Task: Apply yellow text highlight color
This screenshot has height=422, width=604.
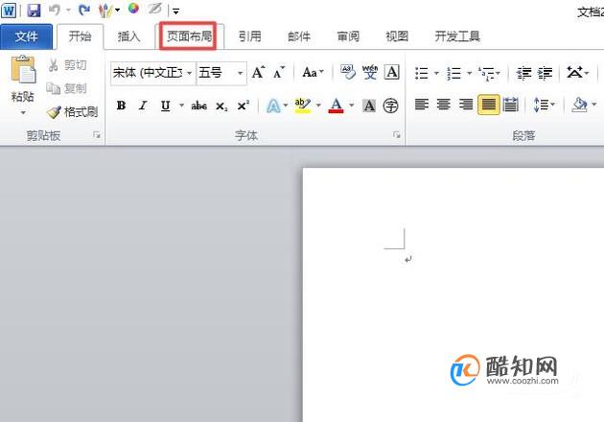Action: pos(303,105)
